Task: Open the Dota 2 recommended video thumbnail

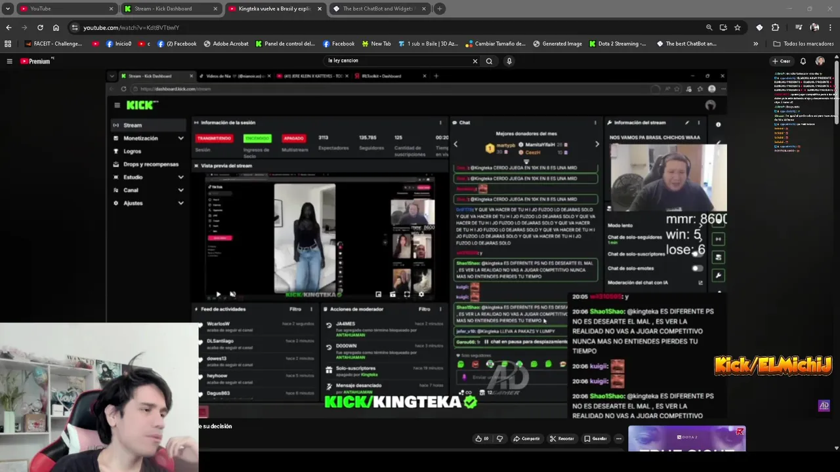Action: (686, 439)
